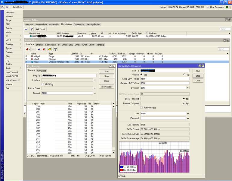Stop the running bandwidth test

pos(198,76)
